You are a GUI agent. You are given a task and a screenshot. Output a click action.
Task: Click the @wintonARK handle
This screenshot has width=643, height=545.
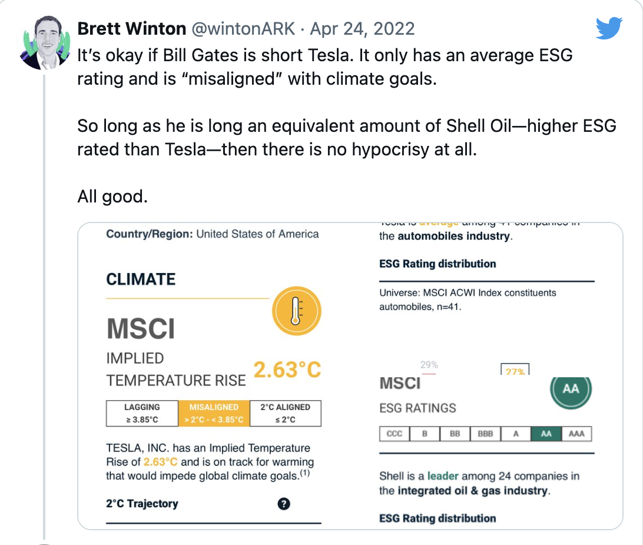(x=243, y=29)
